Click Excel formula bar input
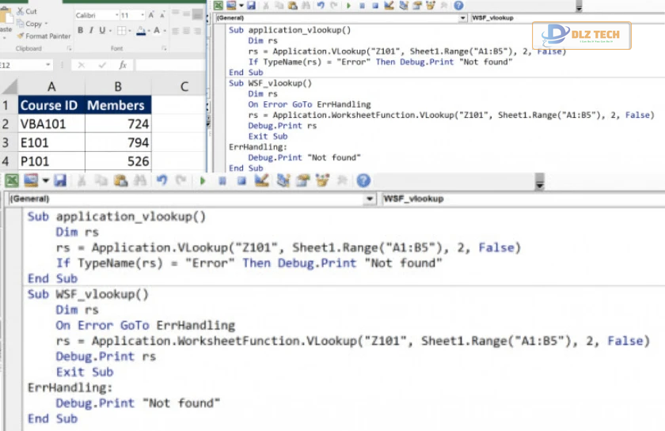Screen dimensions: 665x431 tap(170, 65)
